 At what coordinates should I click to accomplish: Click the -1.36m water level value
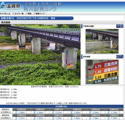(21, 112)
